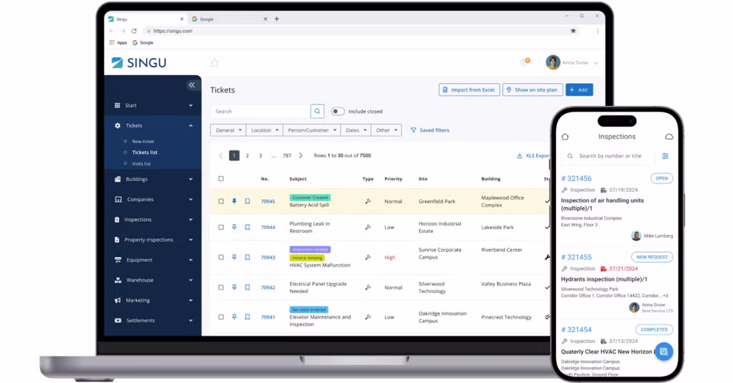Open Apps grid in bookmarks bar

pyautogui.click(x=118, y=42)
